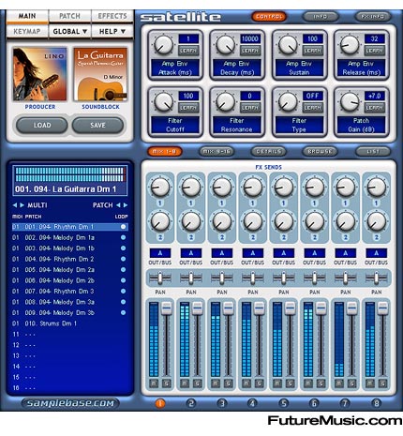
Task: Select channel 5 button at bottom
Action: (283, 403)
